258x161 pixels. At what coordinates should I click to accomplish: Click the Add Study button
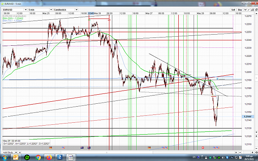(x=8, y=152)
